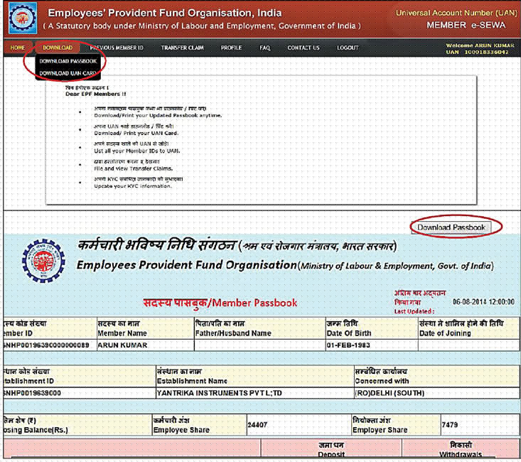Select Download Passbook from the dropdown menu
The height and width of the screenshot is (462, 521).
pyautogui.click(x=68, y=61)
